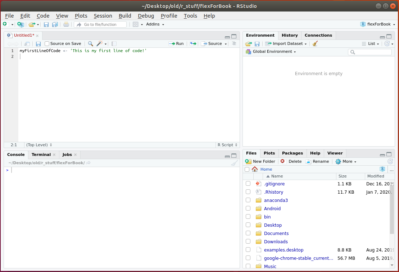
Task: Open the Addins dropdown menu
Action: pos(155,24)
